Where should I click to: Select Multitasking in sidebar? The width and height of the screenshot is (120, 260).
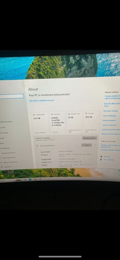tap(5, 148)
